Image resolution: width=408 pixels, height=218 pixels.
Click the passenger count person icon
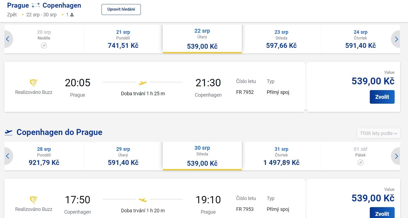tap(72, 15)
